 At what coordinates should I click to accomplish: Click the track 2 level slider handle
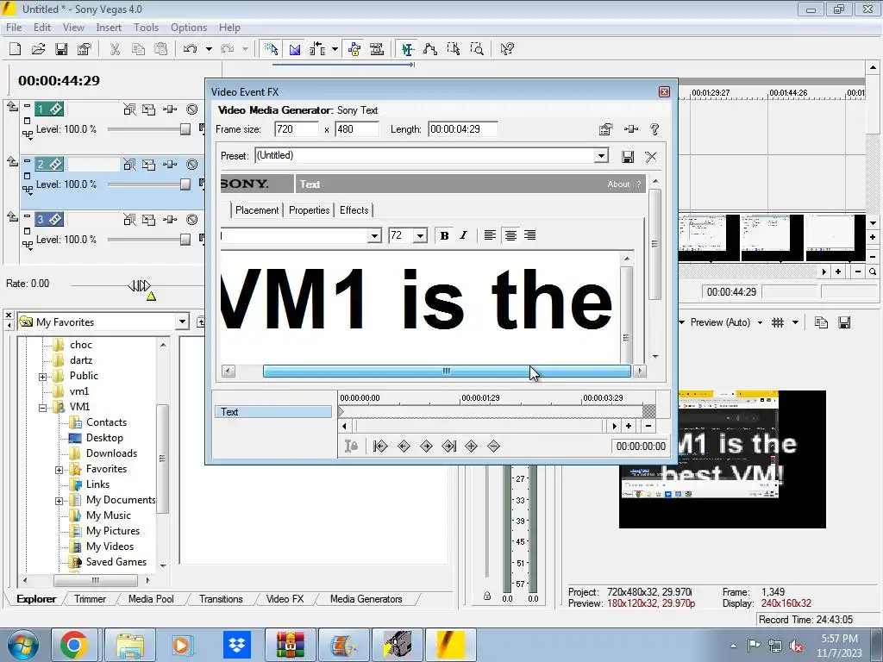click(185, 184)
